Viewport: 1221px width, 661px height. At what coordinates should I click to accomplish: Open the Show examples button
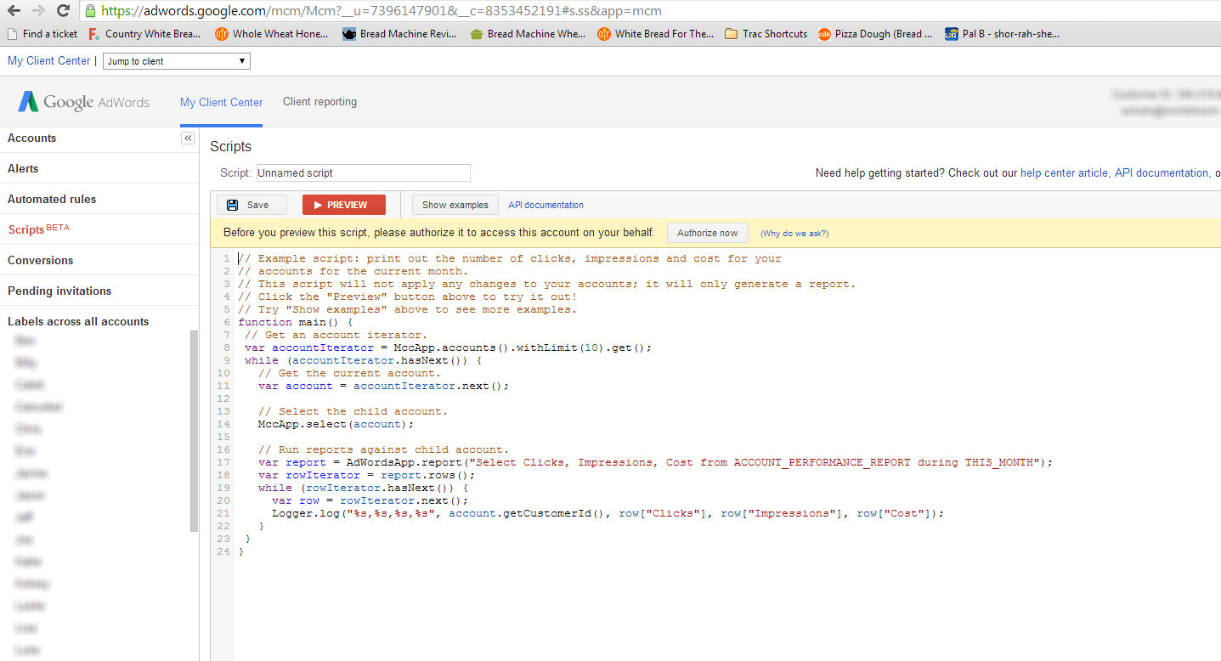455,205
